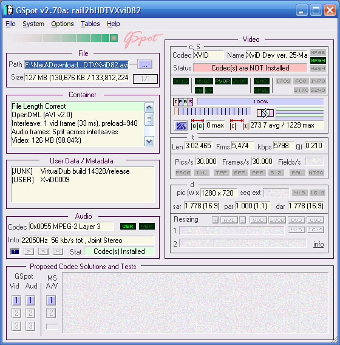Open the info link in Resizing
This screenshot has height=345, width=340.
(319, 244)
